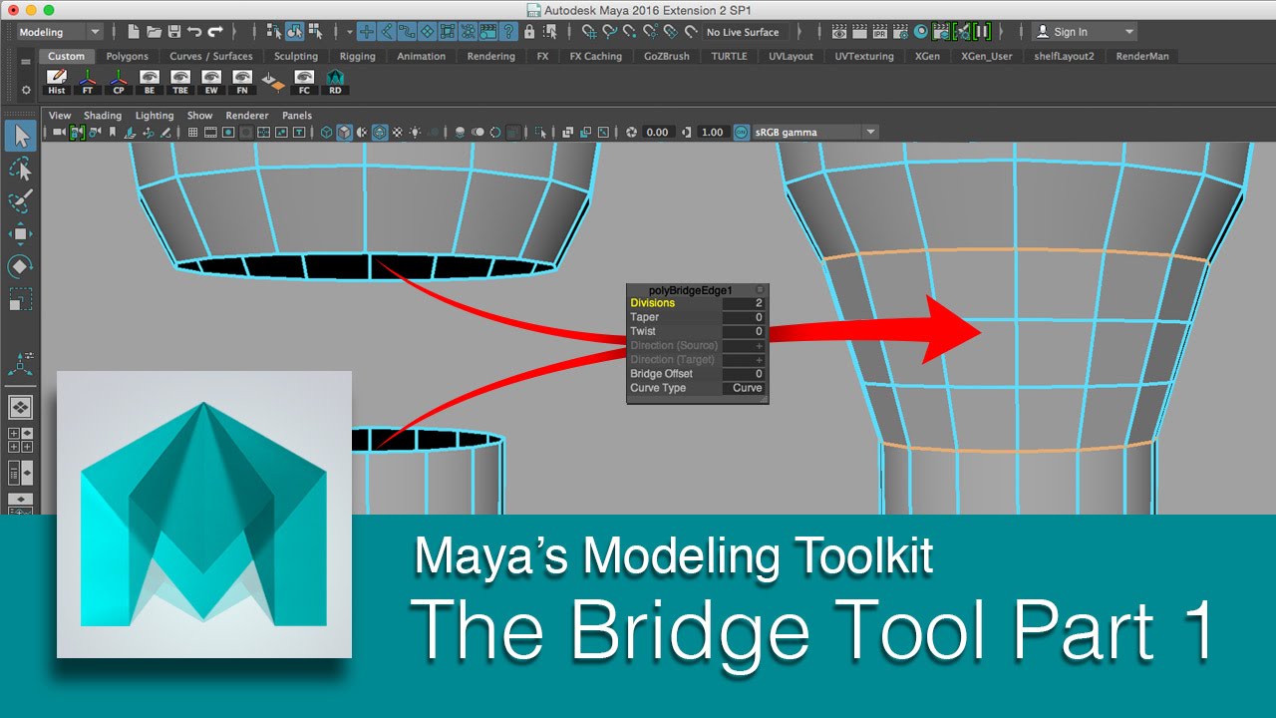Click the Bridge Offset value field
The width and height of the screenshot is (1276, 718).
click(x=744, y=374)
